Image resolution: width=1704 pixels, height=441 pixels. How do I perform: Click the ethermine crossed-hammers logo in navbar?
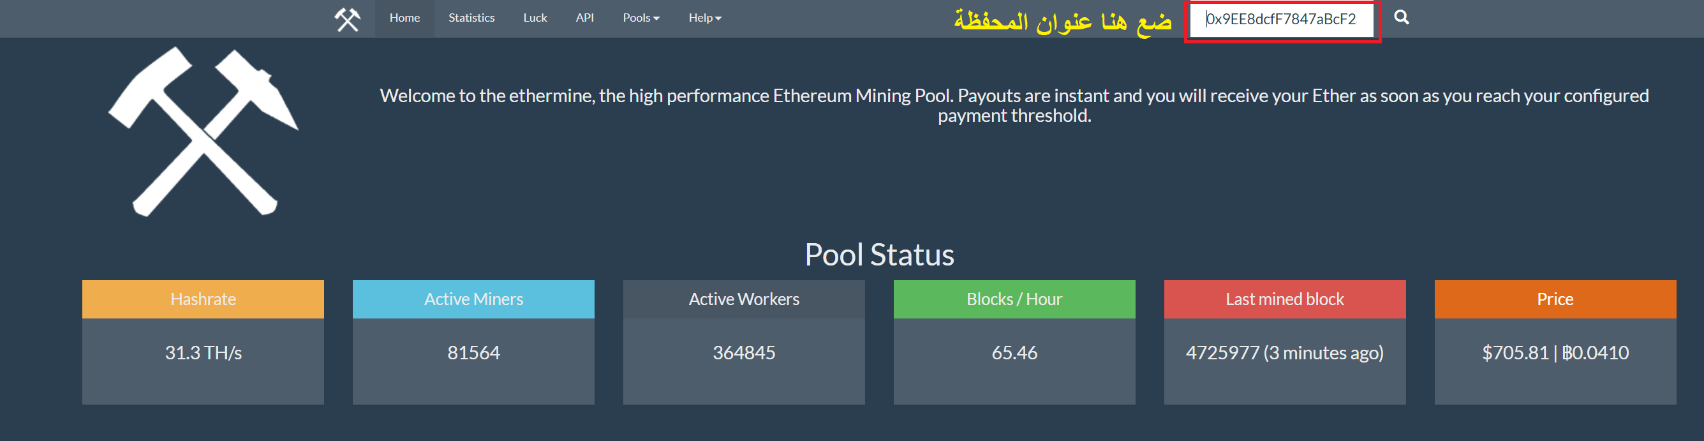[x=347, y=19]
